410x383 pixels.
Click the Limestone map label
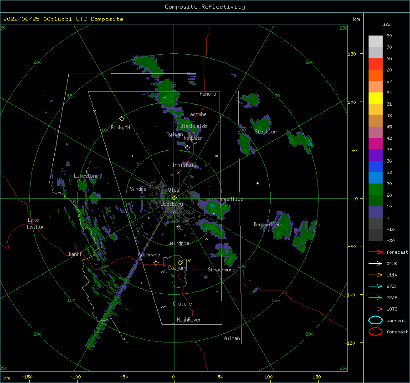86,176
